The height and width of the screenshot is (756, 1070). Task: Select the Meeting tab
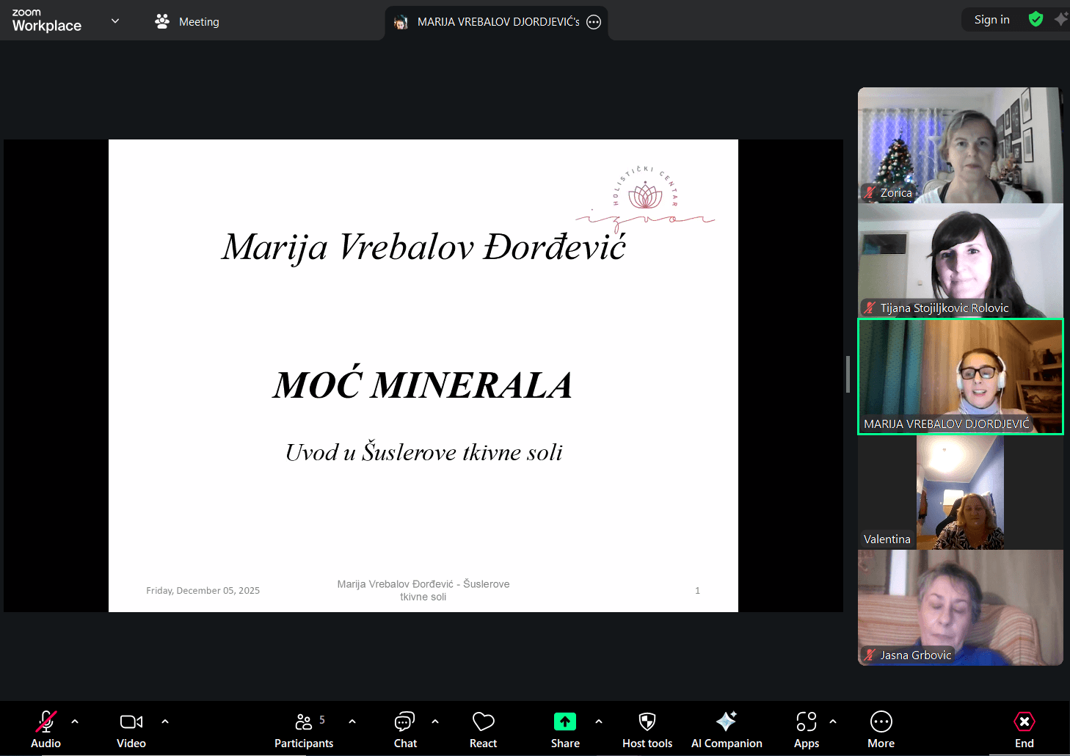pyautogui.click(x=188, y=22)
